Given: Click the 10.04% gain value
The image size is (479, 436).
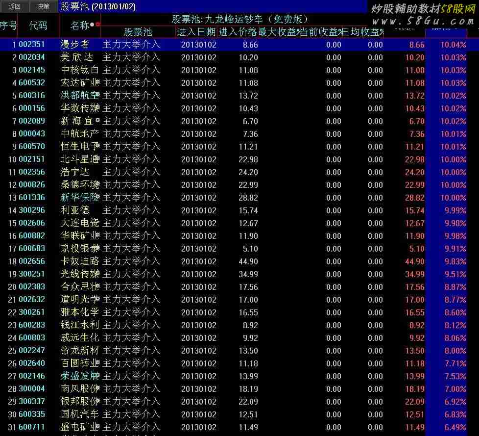Looking at the screenshot, I should tap(453, 45).
